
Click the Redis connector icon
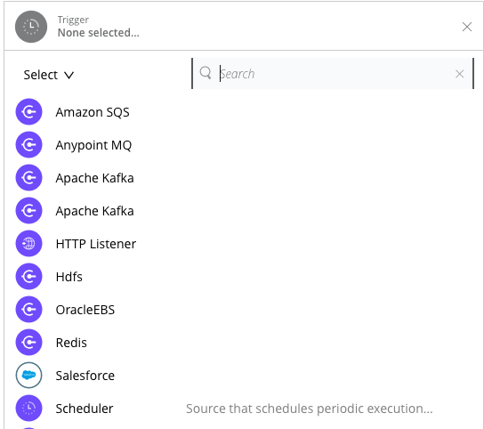[x=28, y=342]
